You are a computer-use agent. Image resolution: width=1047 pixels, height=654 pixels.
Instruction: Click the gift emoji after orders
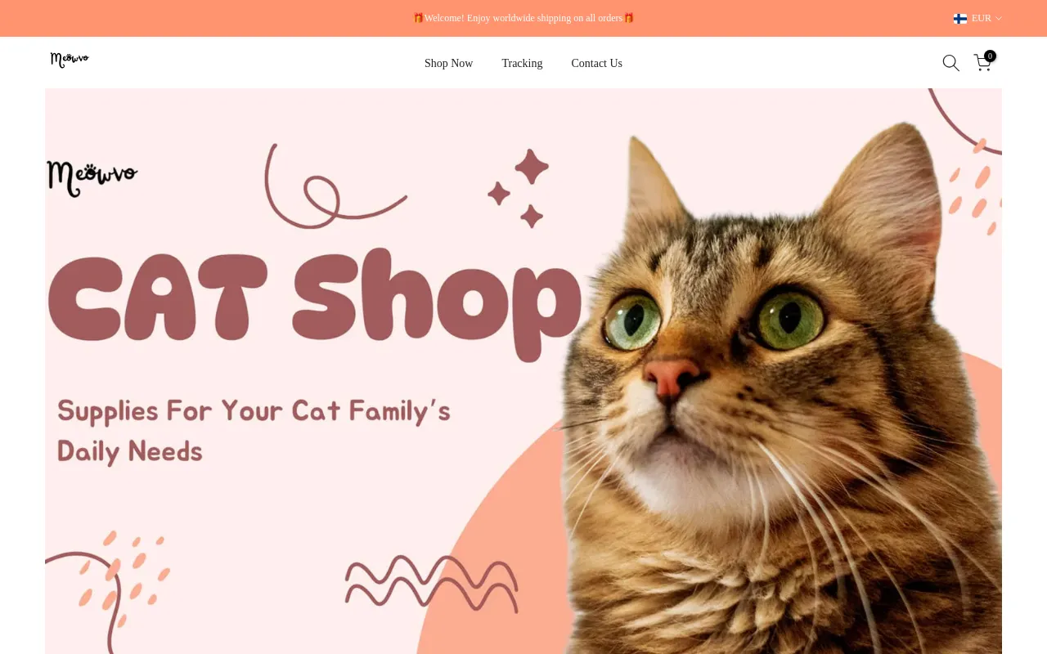629,18
